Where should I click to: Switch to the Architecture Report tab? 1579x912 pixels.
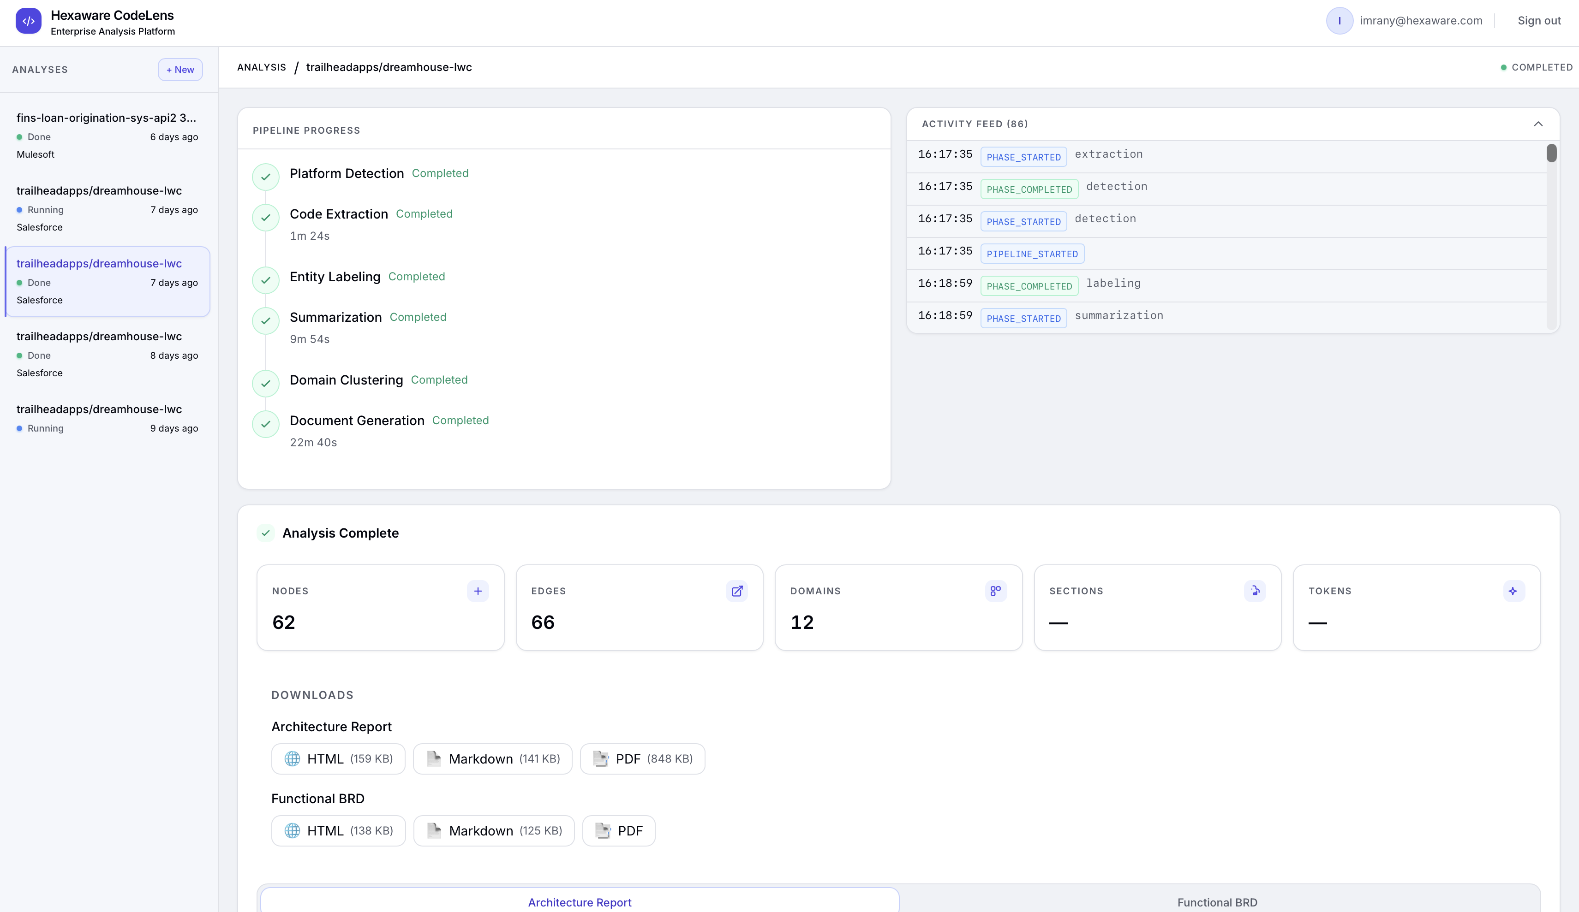click(x=579, y=902)
